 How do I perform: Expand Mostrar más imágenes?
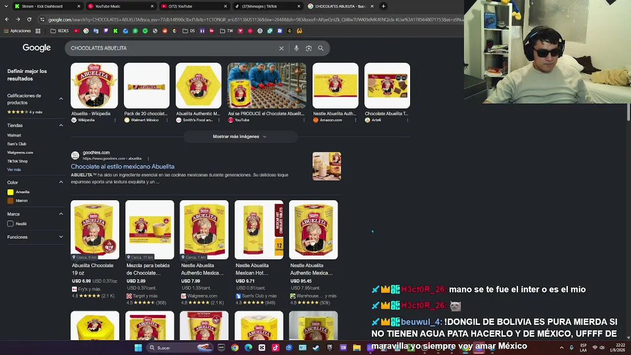pos(240,137)
